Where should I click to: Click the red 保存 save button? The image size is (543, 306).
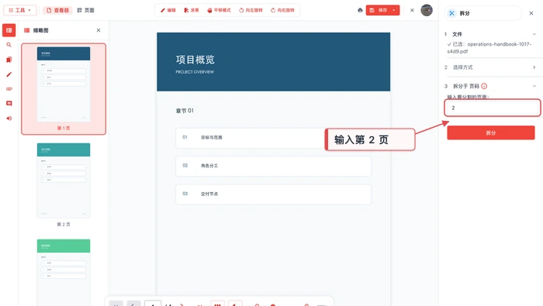pyautogui.click(x=379, y=10)
